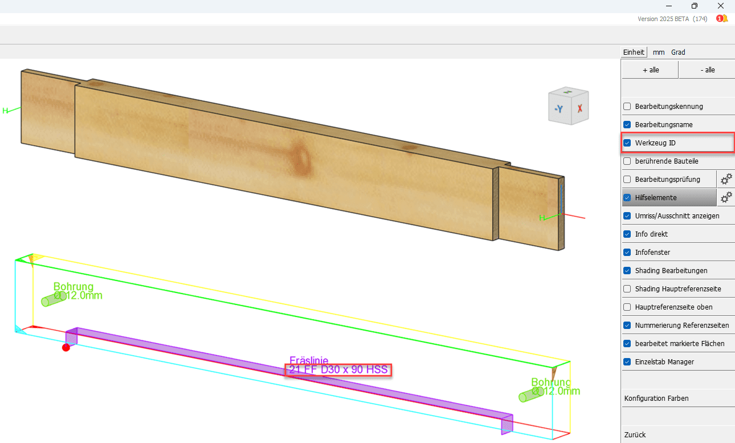Viewport: 735px width, 443px height.
Task: Click the red notification bell icon
Action: tap(719, 18)
